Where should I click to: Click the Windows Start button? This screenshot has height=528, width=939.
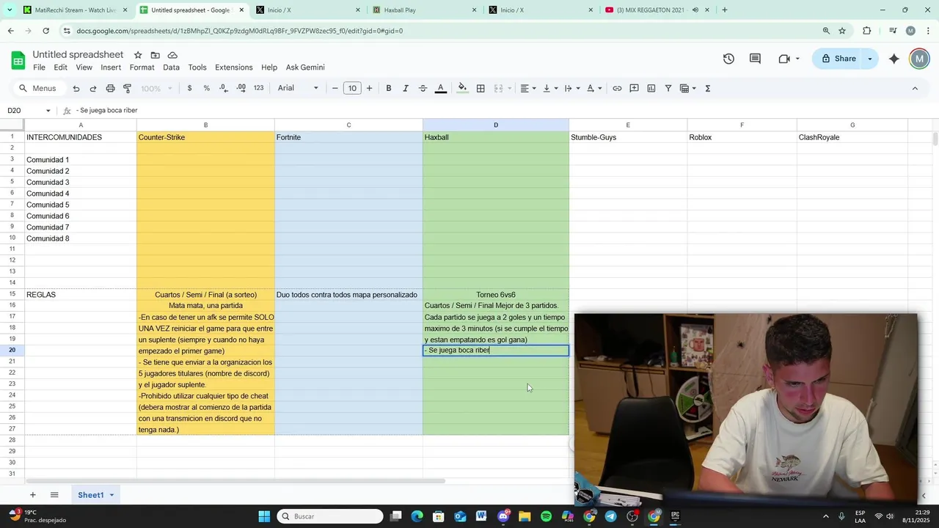(x=264, y=516)
